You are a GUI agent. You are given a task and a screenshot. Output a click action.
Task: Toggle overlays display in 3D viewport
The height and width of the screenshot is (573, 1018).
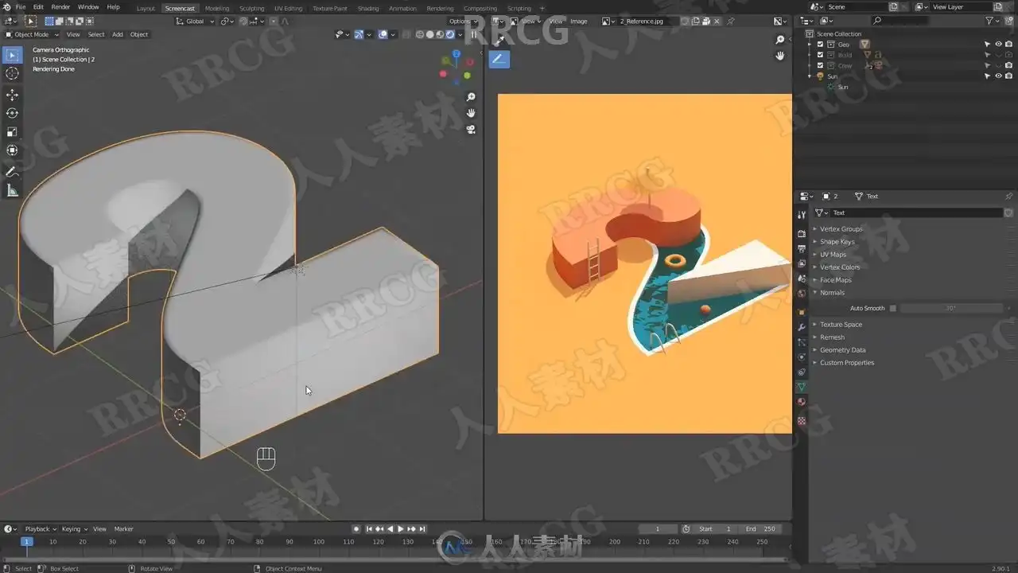pyautogui.click(x=383, y=34)
